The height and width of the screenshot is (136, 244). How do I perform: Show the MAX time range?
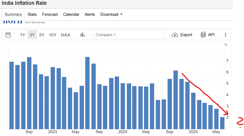point(65,35)
